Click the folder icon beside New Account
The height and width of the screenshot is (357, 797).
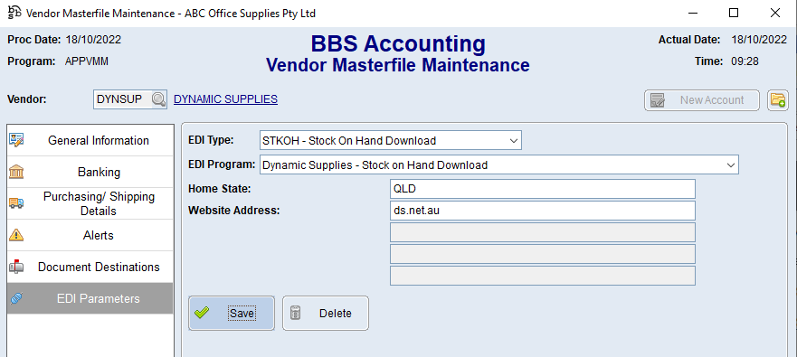[778, 100]
